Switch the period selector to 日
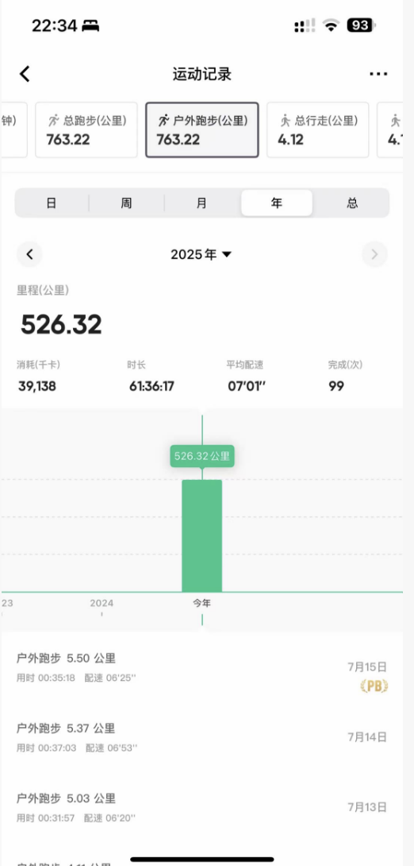Viewport: 414px width, 866px height. [52, 203]
